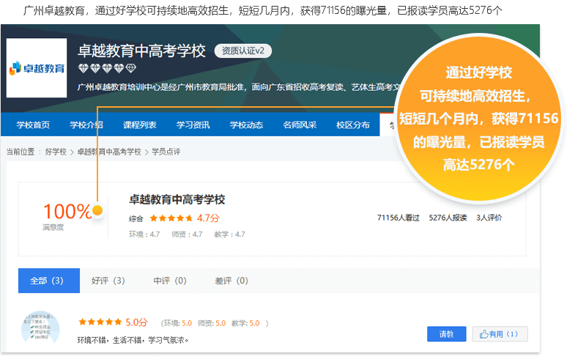Image resolution: width=586 pixels, height=359 pixels.
Task: Click the 资质认证v2 badge
Action: coord(243,51)
